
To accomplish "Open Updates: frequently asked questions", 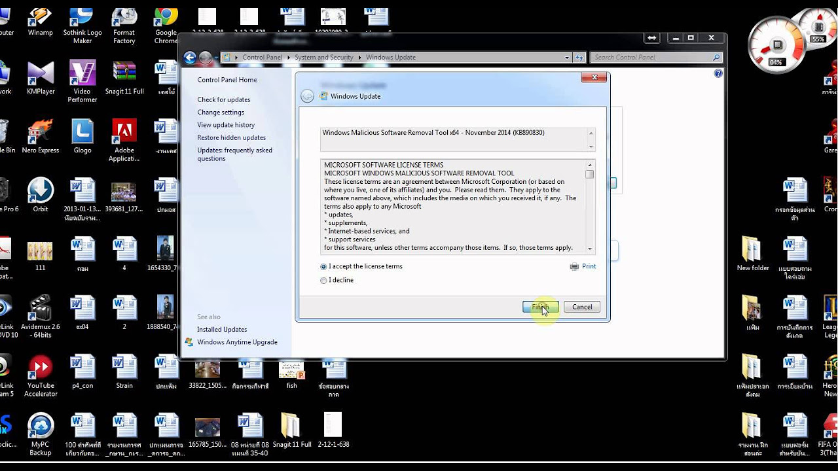I will click(x=234, y=154).
